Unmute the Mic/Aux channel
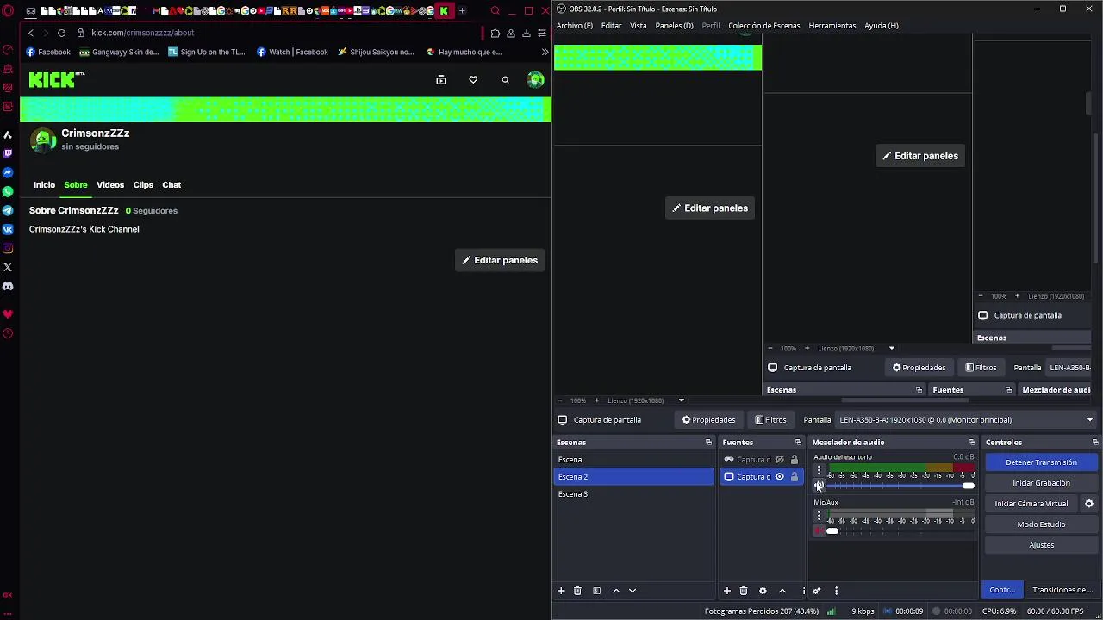 click(819, 531)
